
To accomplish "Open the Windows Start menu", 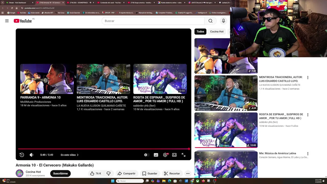I will click(113, 181).
